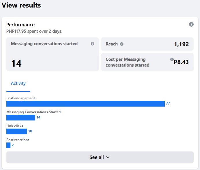Click the ₱8.43 cost value

(181, 62)
